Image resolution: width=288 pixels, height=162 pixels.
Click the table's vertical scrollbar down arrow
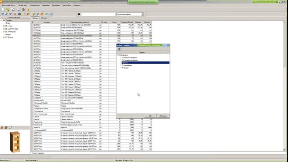click(x=284, y=149)
